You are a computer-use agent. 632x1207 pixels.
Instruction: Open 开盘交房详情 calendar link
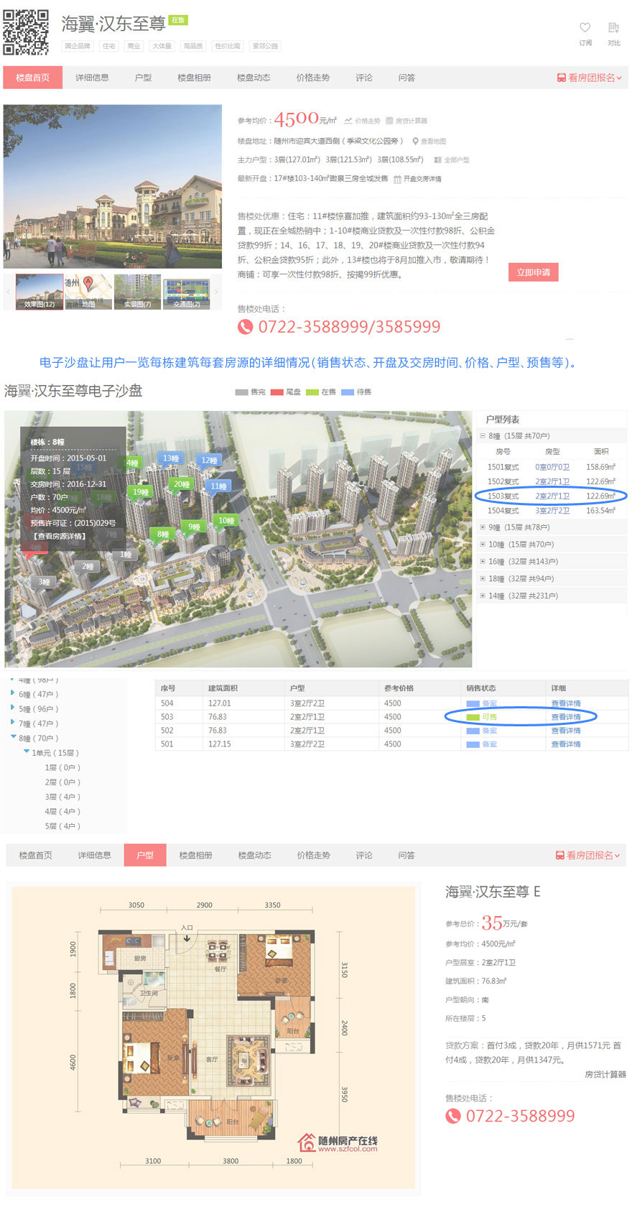click(417, 179)
